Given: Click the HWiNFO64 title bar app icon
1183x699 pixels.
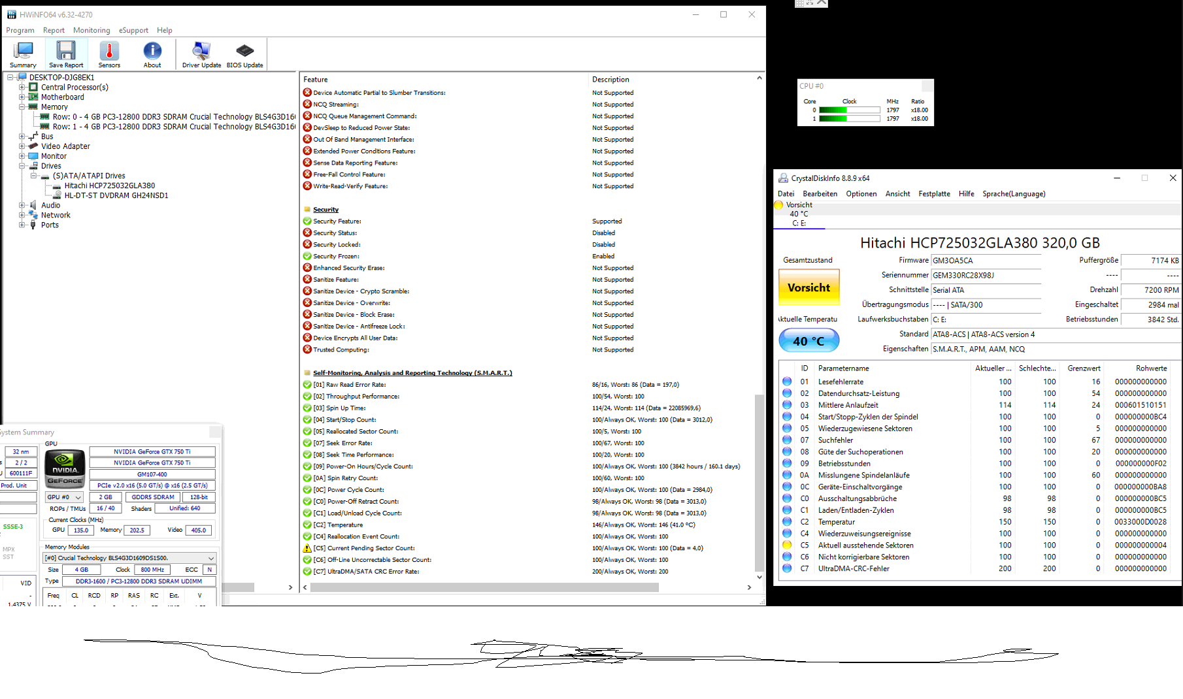Looking at the screenshot, I should click(x=11, y=14).
